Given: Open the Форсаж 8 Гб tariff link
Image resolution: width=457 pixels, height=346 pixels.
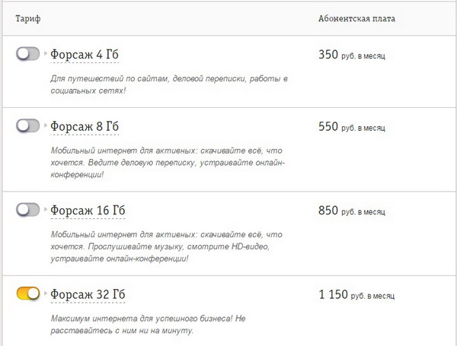Looking at the screenshot, I should point(85,126).
